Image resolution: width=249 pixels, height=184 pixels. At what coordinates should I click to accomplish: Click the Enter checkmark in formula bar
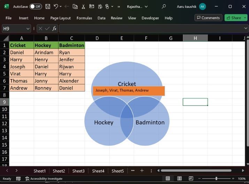coord(47,29)
